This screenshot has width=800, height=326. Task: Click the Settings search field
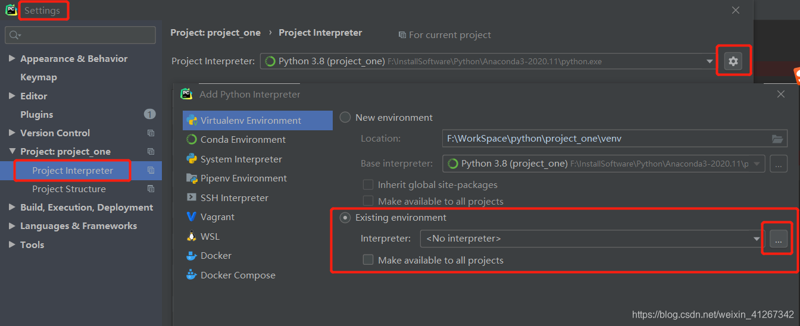pos(80,35)
